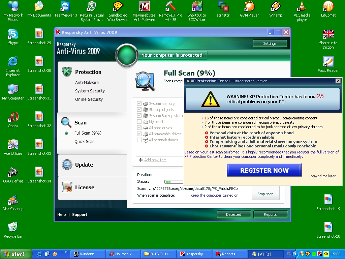Open the Skype desktop icon
Screen dimensions: 345x259
pos(13,36)
